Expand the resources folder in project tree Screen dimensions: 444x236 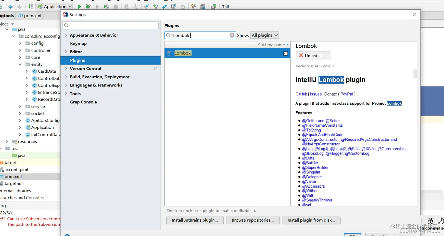point(7,142)
